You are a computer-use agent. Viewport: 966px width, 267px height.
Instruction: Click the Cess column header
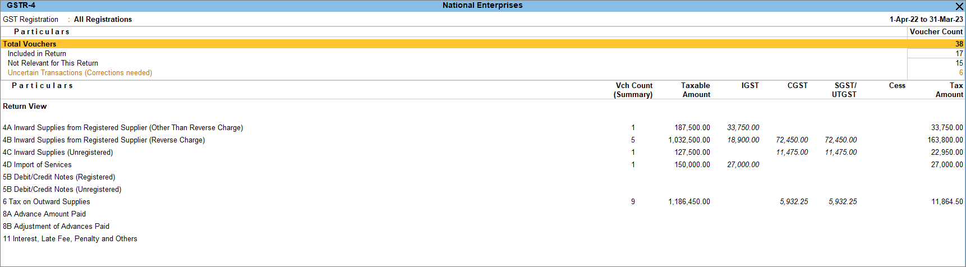pyautogui.click(x=897, y=86)
